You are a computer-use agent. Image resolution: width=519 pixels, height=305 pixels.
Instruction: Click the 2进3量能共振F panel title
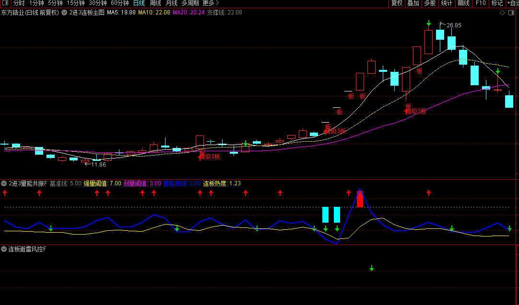coord(28,183)
